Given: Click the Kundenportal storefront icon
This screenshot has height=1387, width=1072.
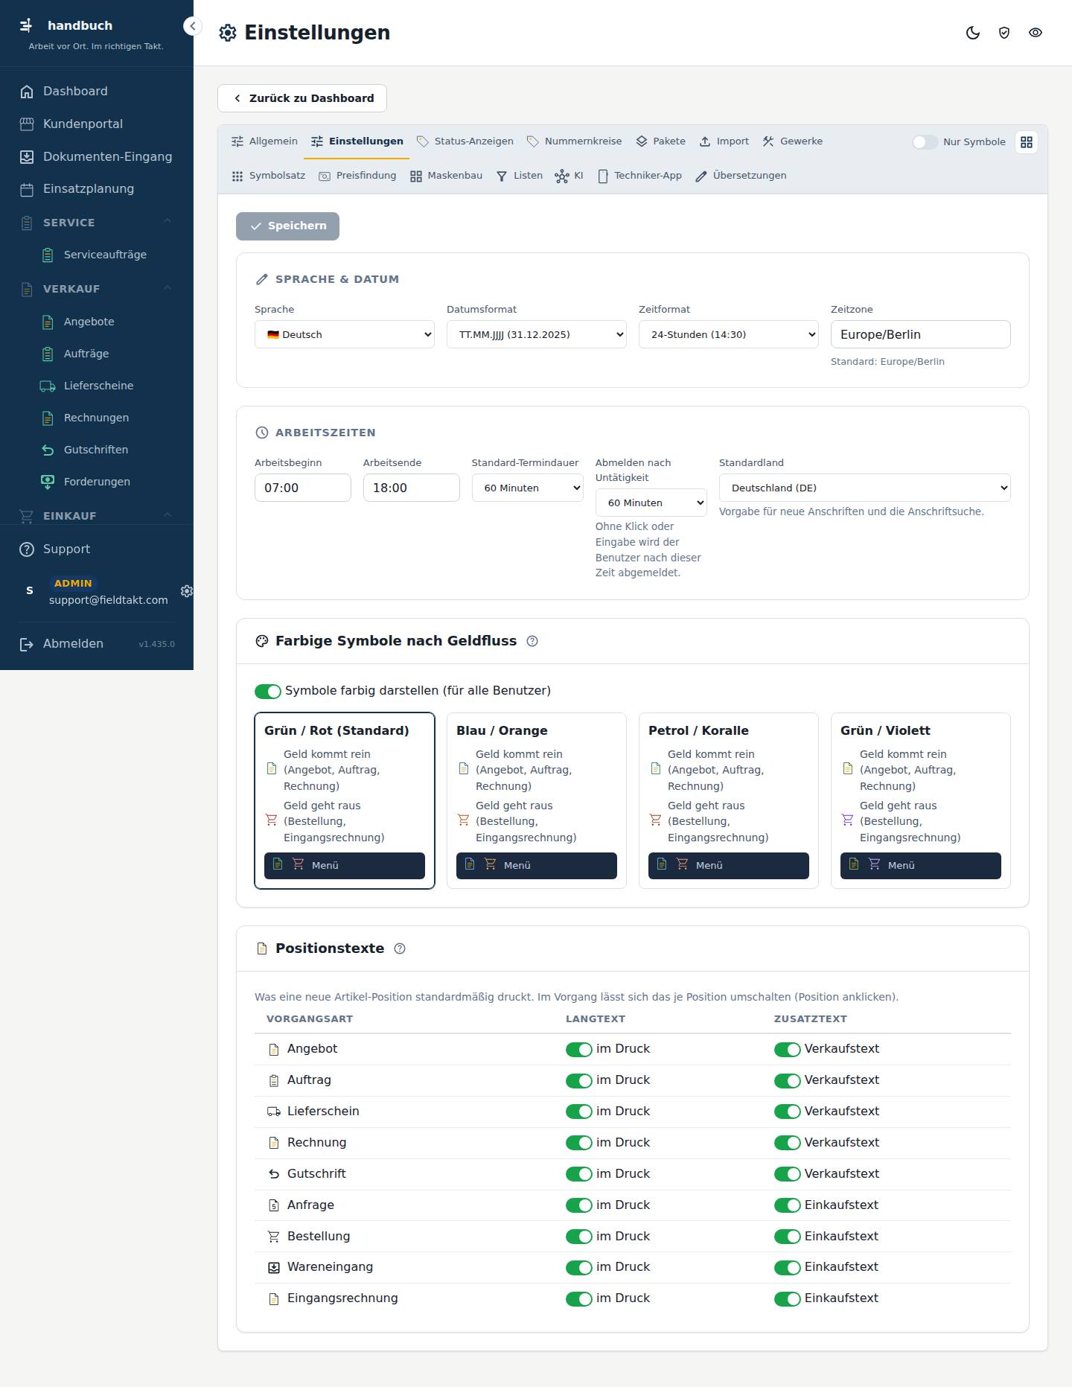Looking at the screenshot, I should [x=27, y=124].
